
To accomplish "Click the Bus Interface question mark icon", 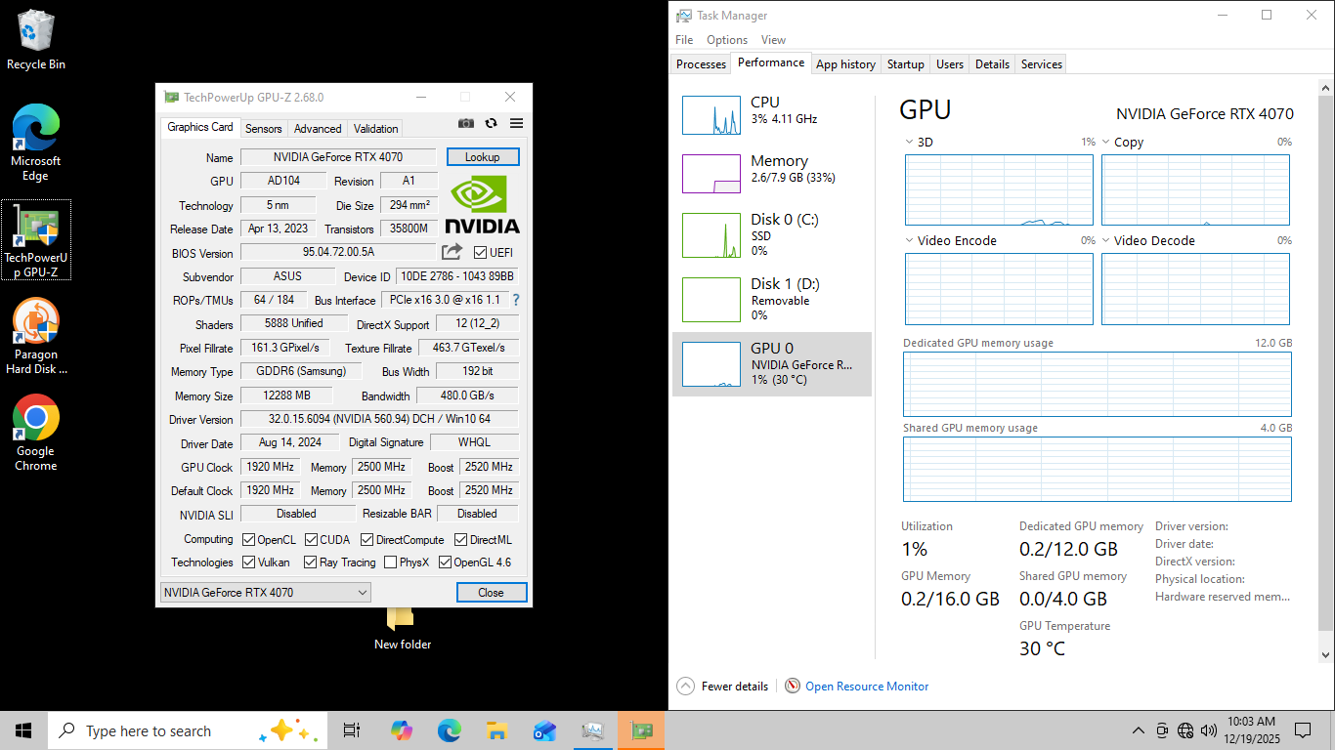I will 516,300.
